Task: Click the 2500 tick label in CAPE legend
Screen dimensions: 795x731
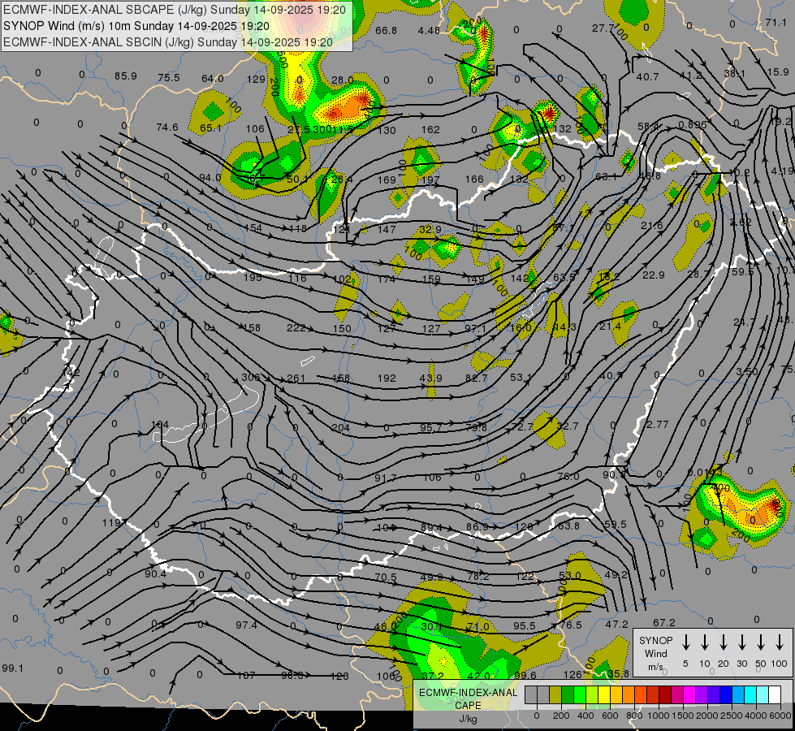Action: coord(732,716)
